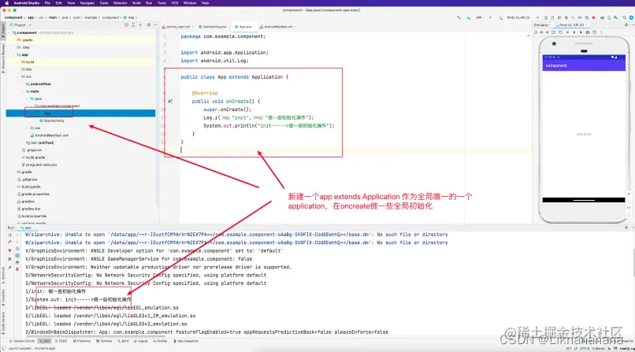Open the APP run configuration dropdown
The height and width of the screenshot is (352, 635).
(483, 18)
